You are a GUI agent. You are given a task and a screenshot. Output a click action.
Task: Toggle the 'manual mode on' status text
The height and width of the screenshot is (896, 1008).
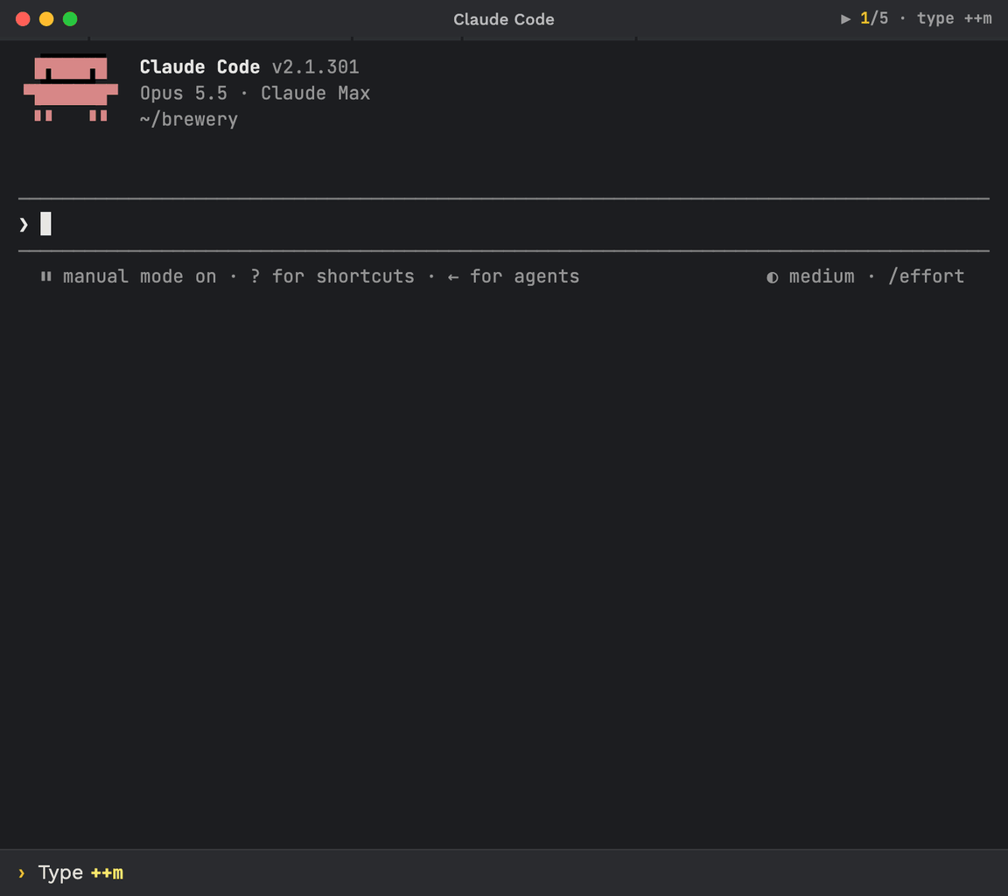click(x=139, y=276)
